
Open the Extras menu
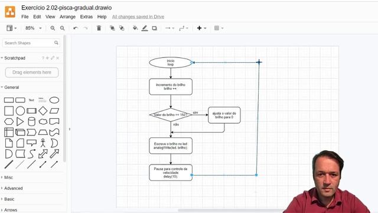pos(86,17)
